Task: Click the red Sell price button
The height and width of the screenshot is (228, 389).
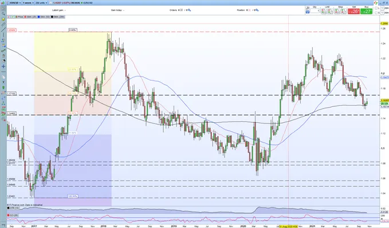Action: (x=353, y=11)
